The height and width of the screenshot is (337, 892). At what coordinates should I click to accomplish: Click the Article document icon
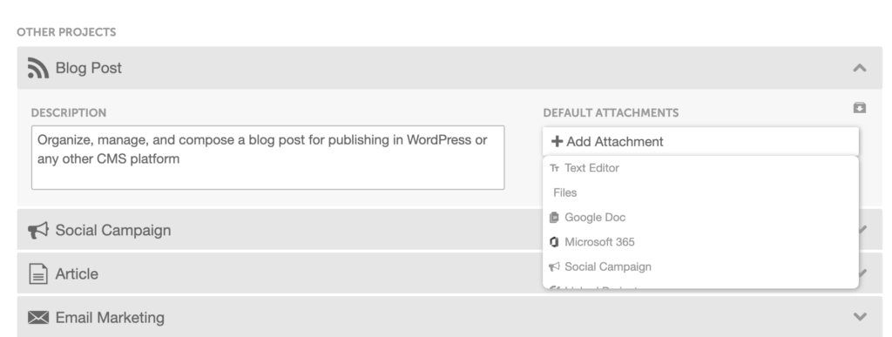tap(38, 274)
